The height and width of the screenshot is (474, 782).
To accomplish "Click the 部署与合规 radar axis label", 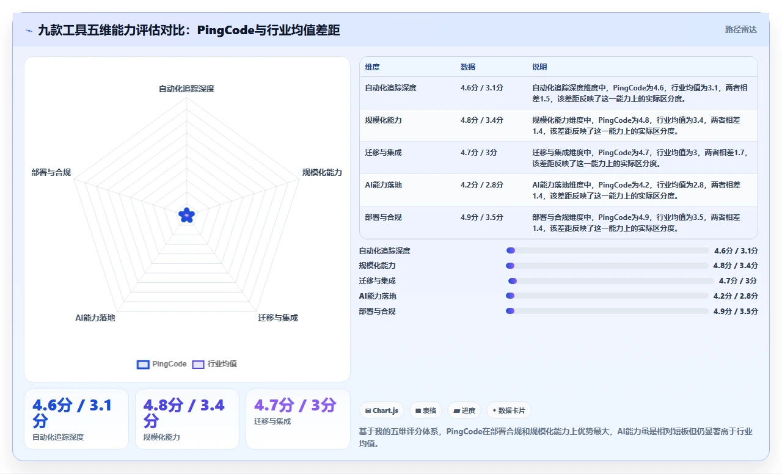I will click(x=51, y=172).
